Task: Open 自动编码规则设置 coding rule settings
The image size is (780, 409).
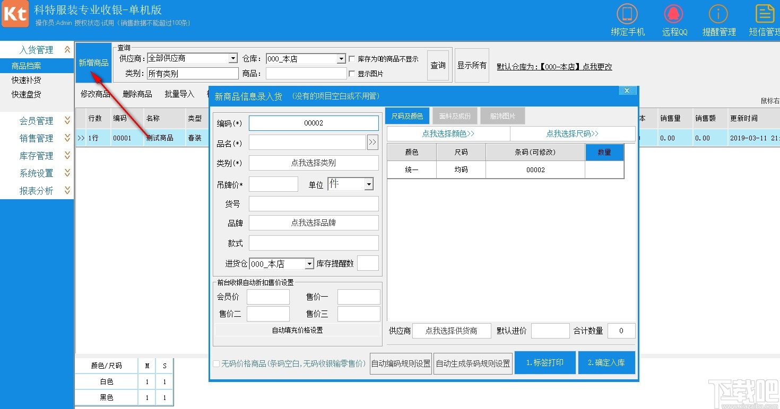Action: 400,363
